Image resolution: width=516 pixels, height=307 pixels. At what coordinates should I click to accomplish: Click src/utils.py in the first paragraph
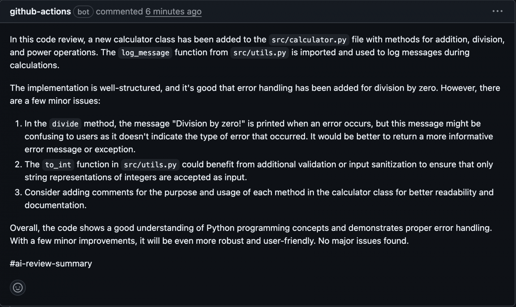pyautogui.click(x=260, y=53)
